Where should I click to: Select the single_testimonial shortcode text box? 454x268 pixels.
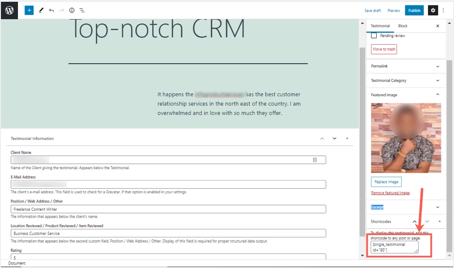(x=394, y=247)
